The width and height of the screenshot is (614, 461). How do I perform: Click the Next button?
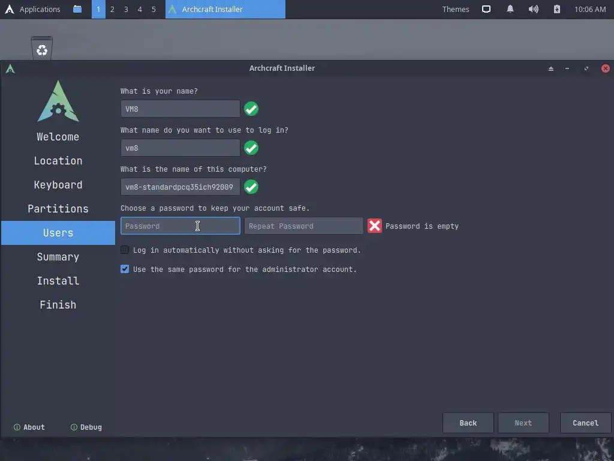[x=523, y=423]
